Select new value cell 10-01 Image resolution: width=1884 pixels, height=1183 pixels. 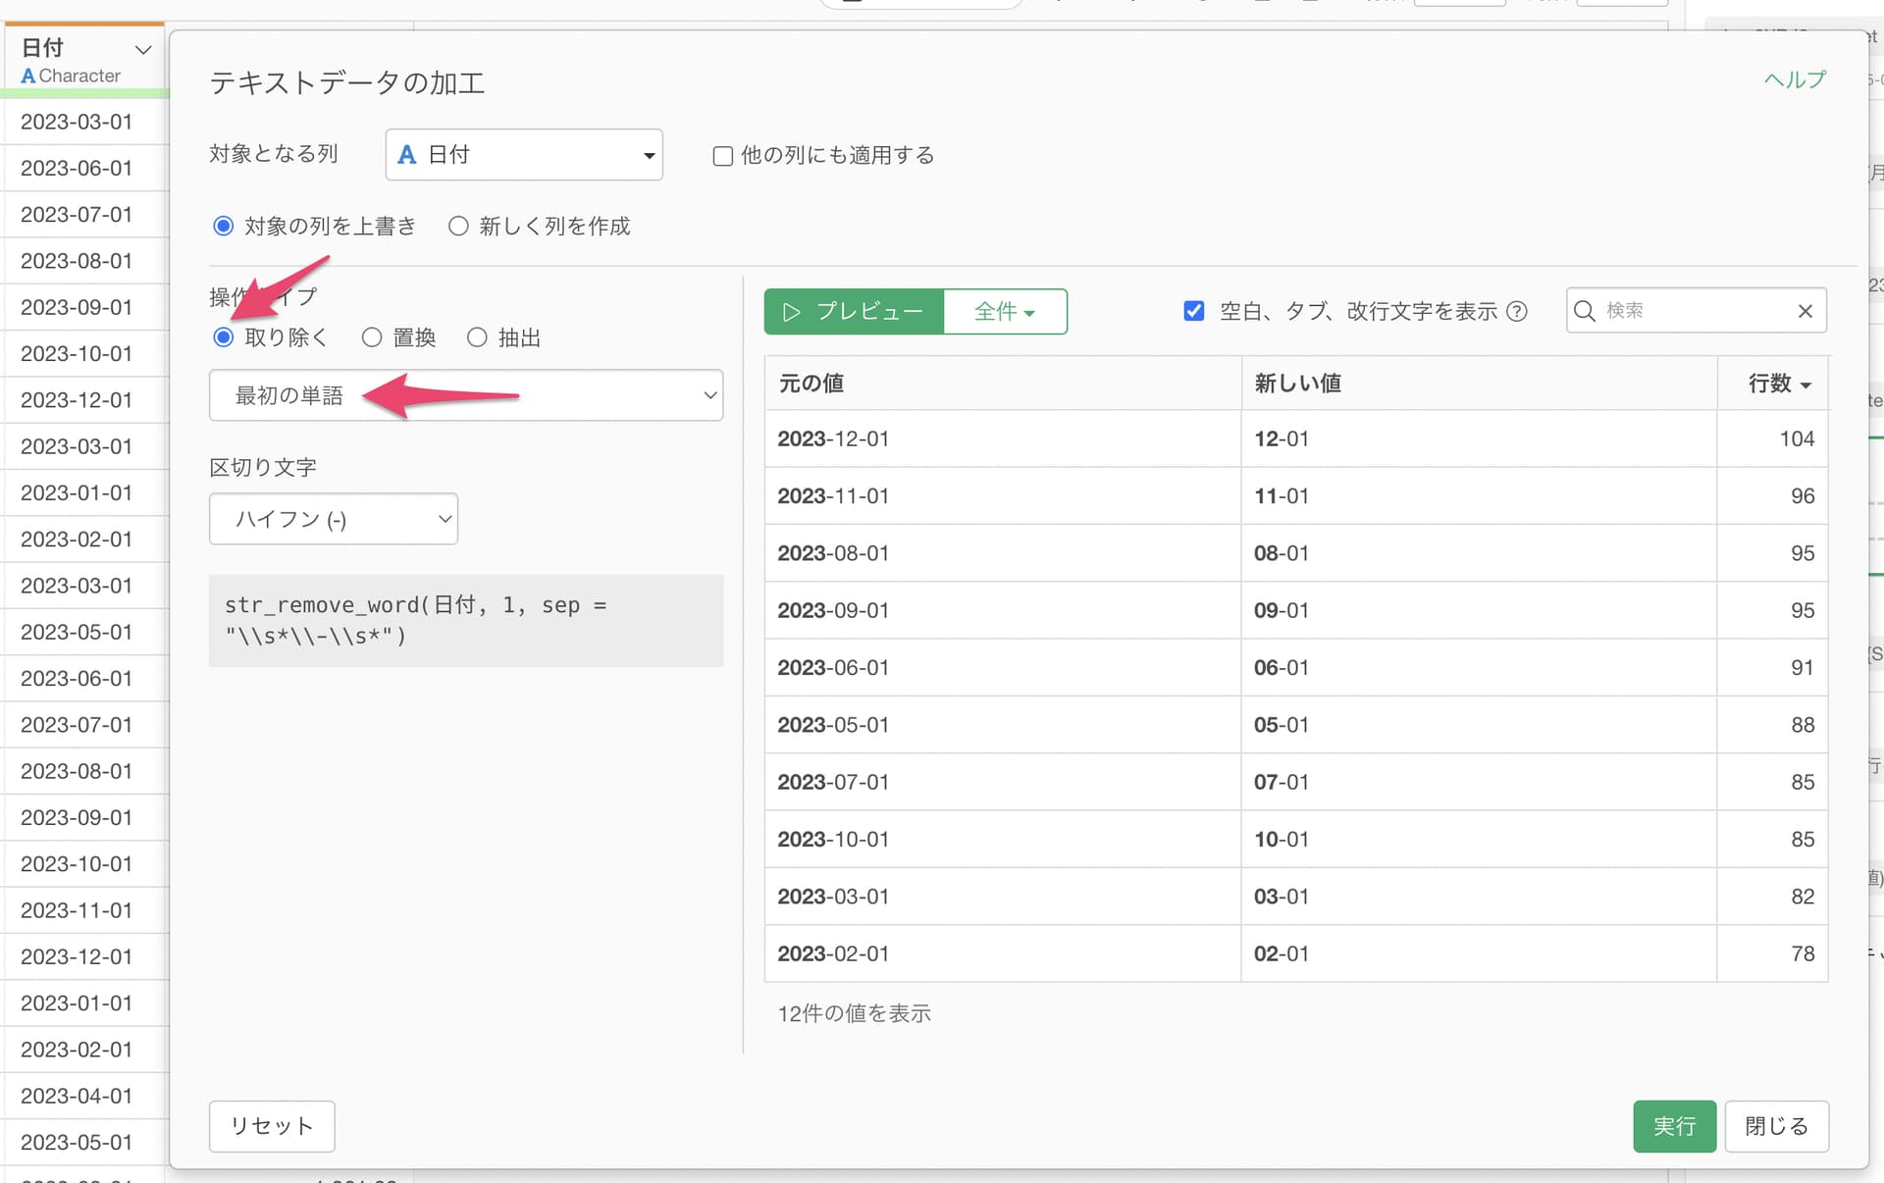[1480, 840]
